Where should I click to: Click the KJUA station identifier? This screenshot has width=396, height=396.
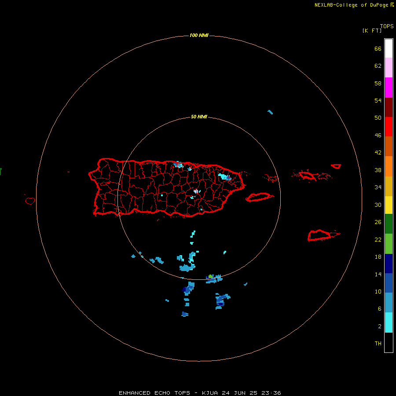tap(210, 393)
